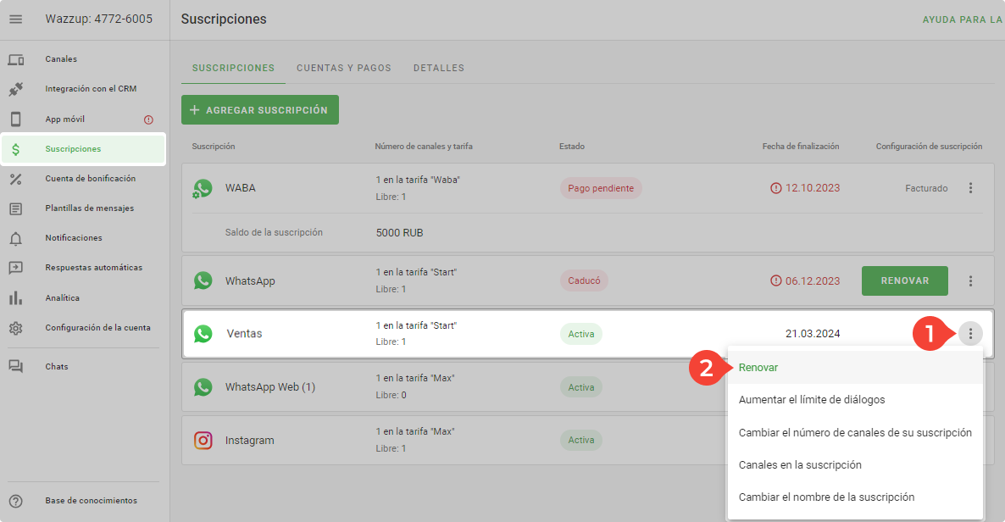Open Analítica from the sidebar

click(x=62, y=298)
